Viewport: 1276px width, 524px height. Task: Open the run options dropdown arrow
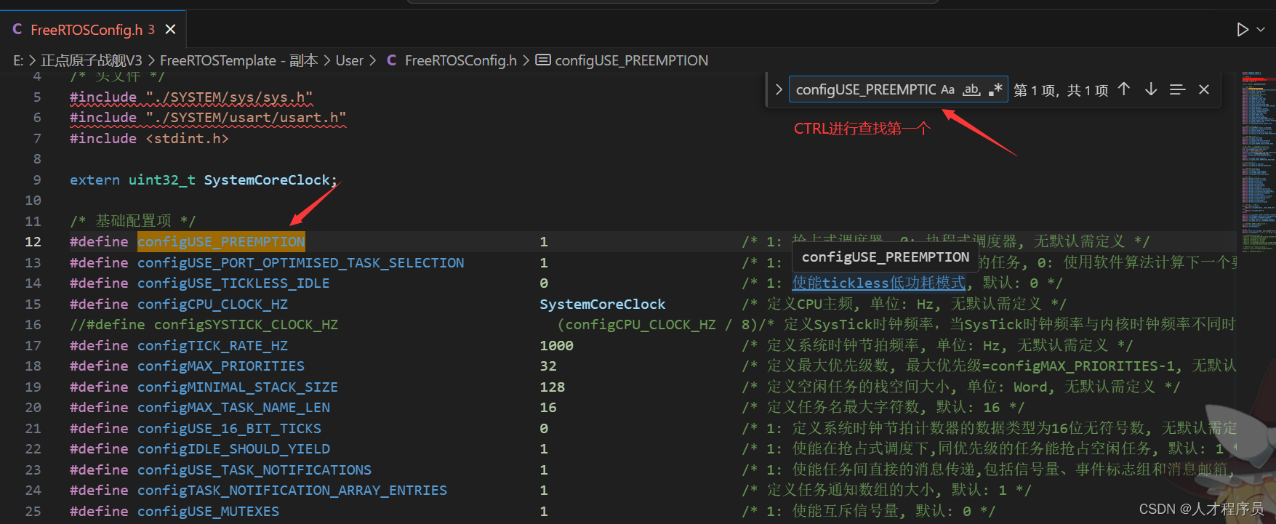(x=1261, y=29)
